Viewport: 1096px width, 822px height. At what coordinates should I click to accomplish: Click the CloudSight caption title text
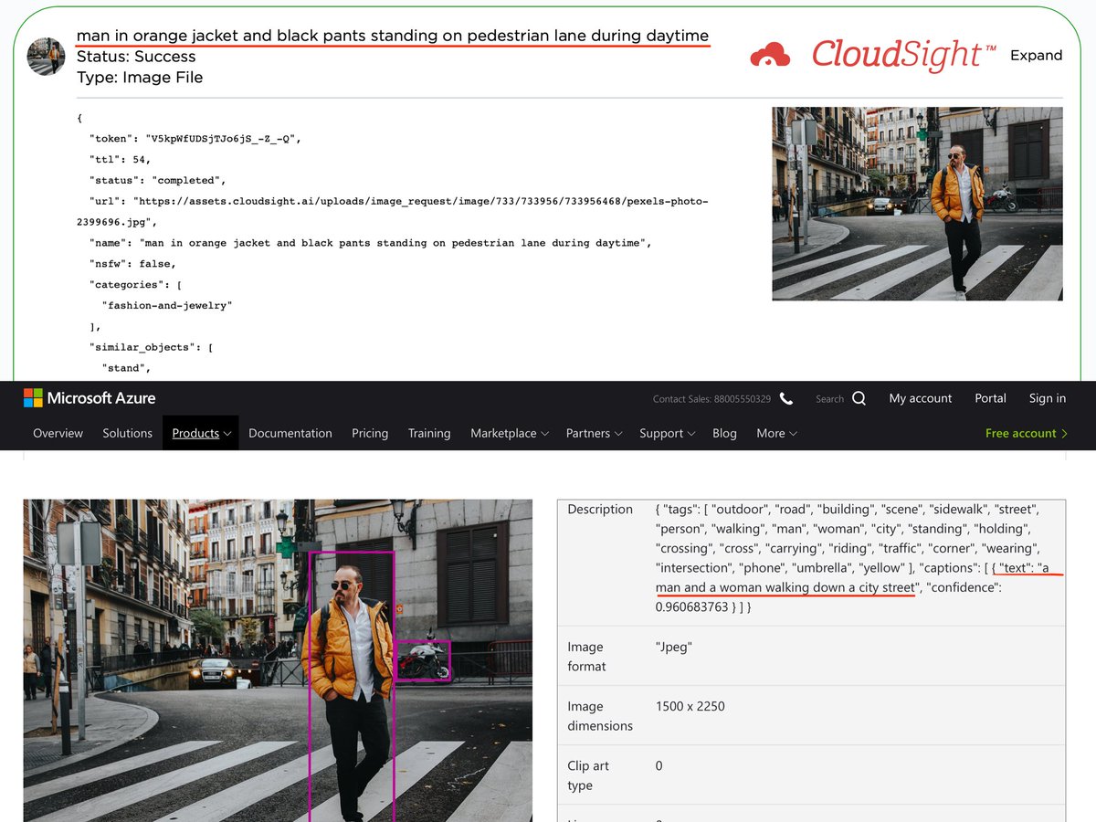tap(393, 36)
